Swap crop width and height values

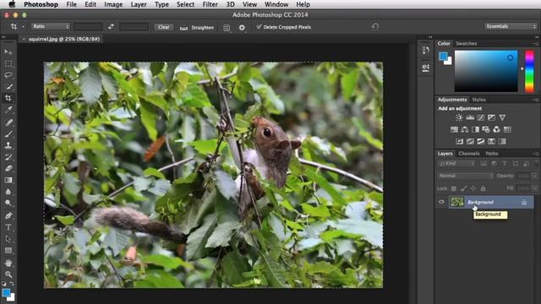coord(111,26)
